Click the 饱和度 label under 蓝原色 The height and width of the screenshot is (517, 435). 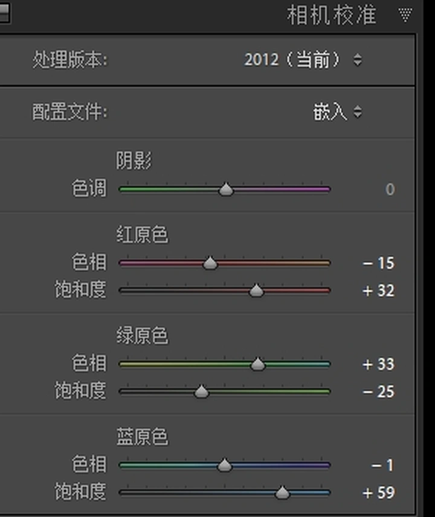(80, 492)
